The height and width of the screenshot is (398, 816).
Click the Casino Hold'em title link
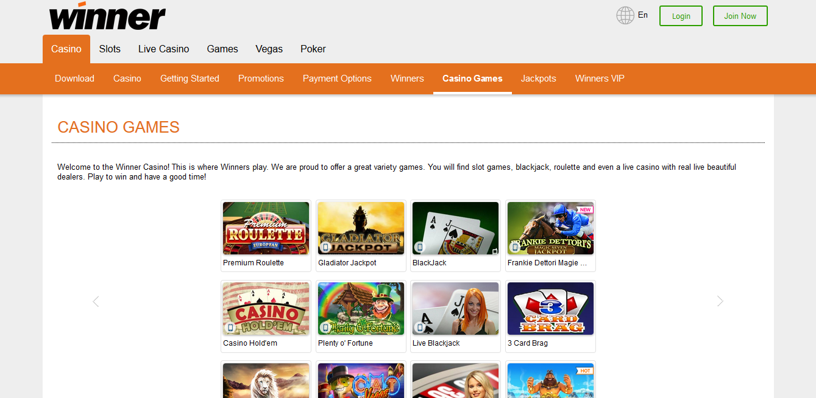tap(250, 343)
